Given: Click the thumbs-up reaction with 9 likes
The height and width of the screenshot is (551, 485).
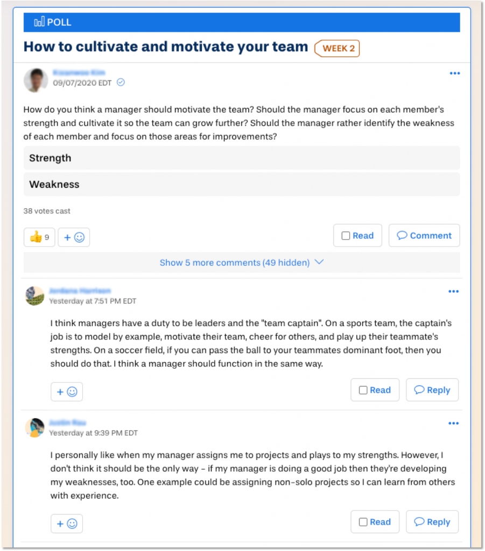Looking at the screenshot, I should [39, 237].
